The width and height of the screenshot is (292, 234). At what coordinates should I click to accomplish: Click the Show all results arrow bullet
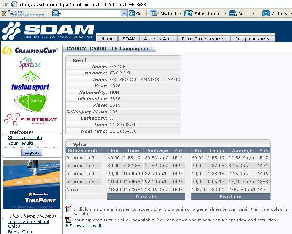[x=67, y=225]
